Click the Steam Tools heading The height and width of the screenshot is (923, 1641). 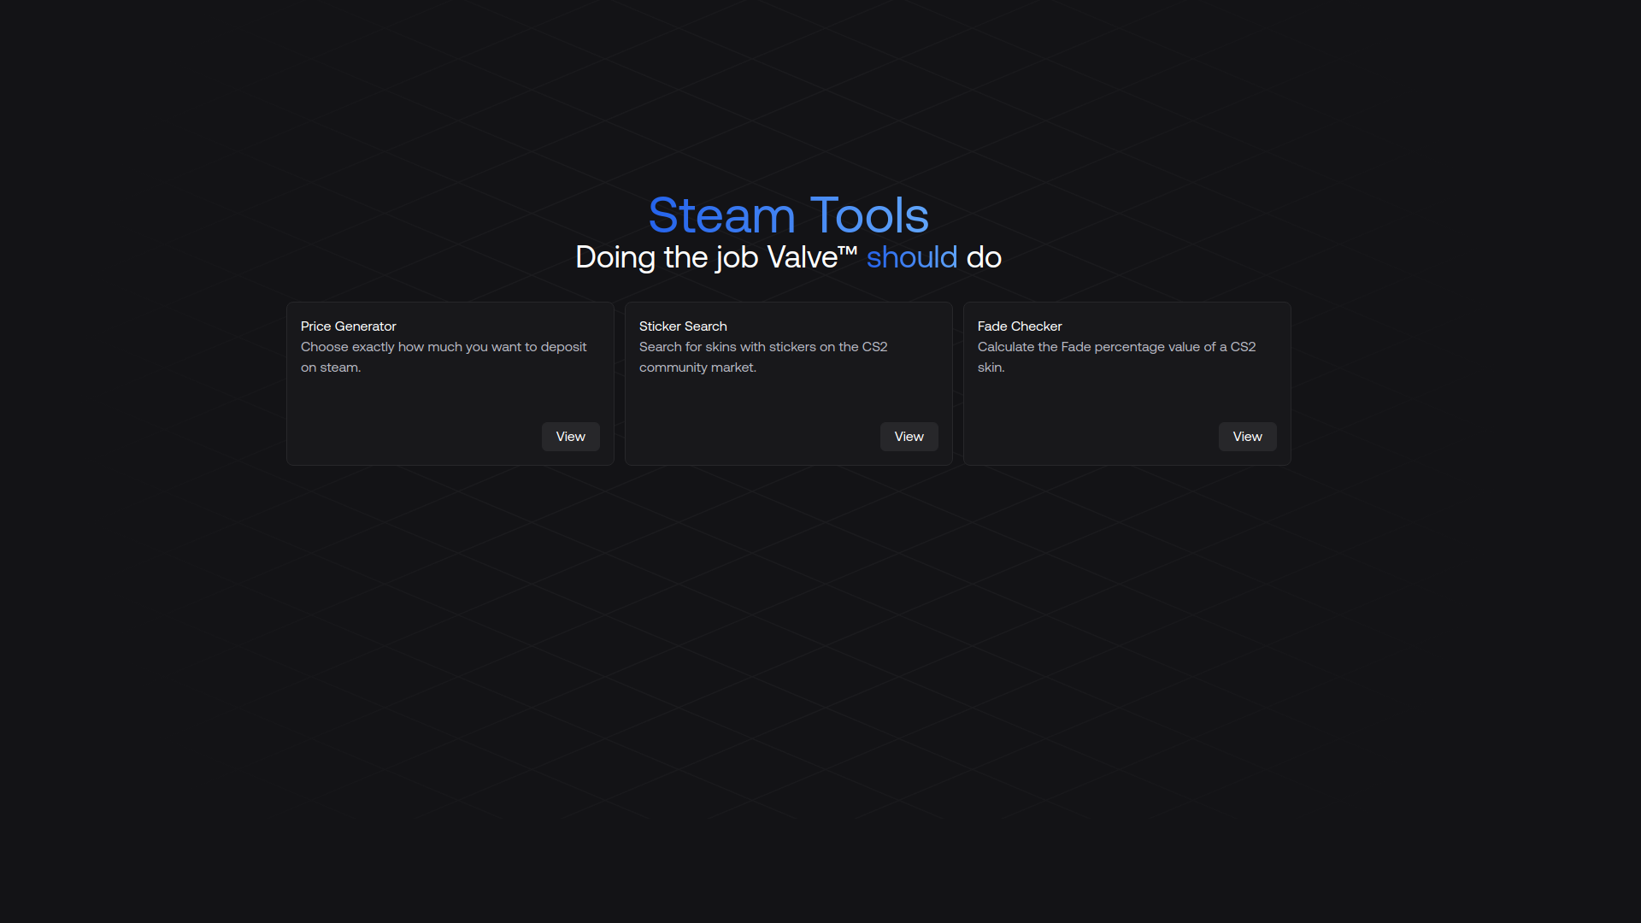pos(788,215)
